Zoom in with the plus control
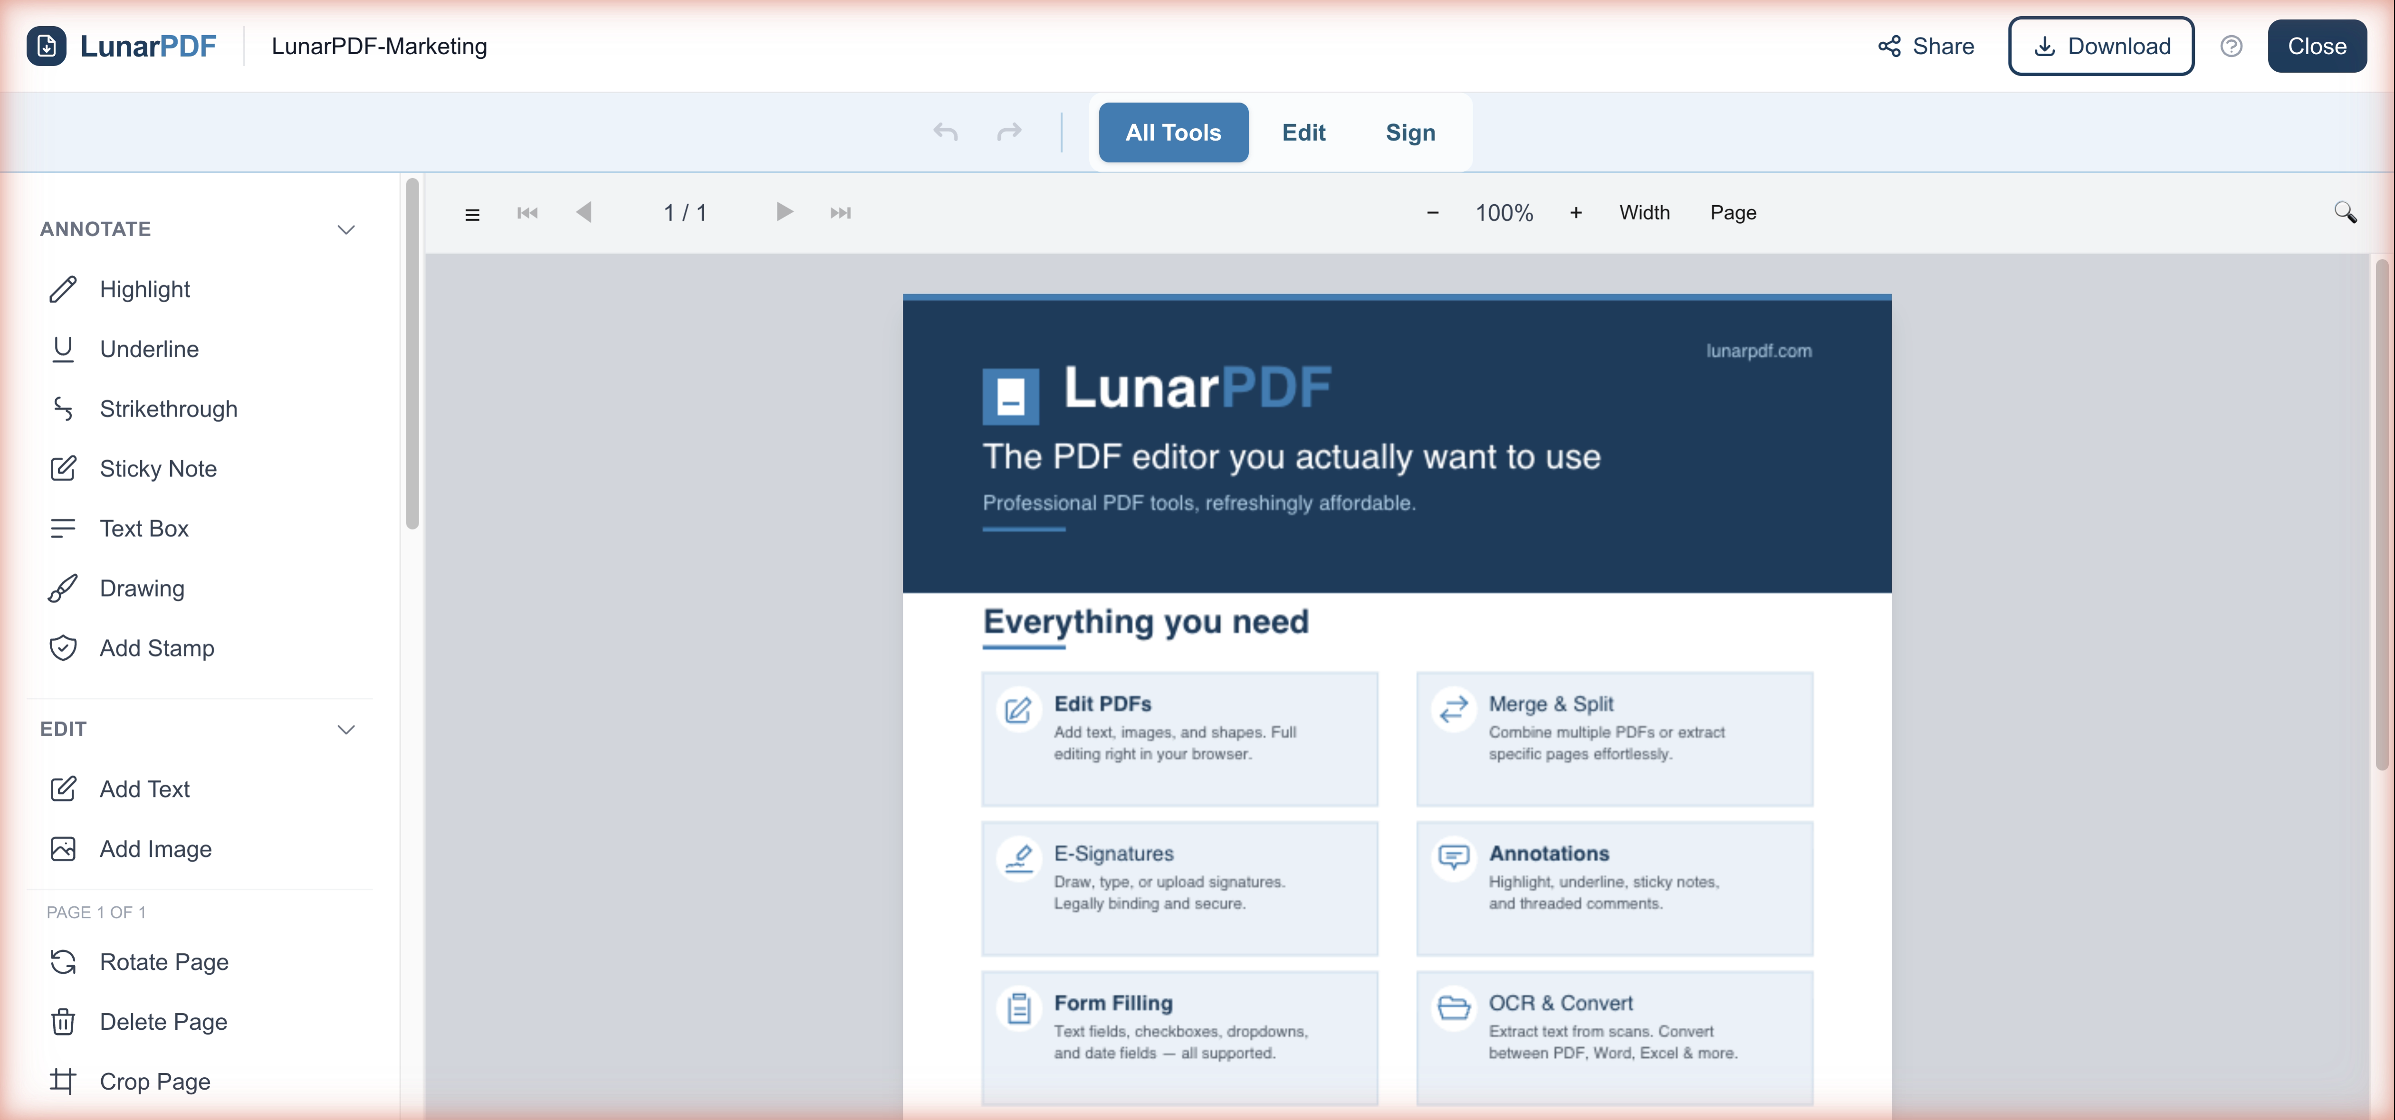This screenshot has height=1120, width=2395. pyautogui.click(x=1576, y=213)
